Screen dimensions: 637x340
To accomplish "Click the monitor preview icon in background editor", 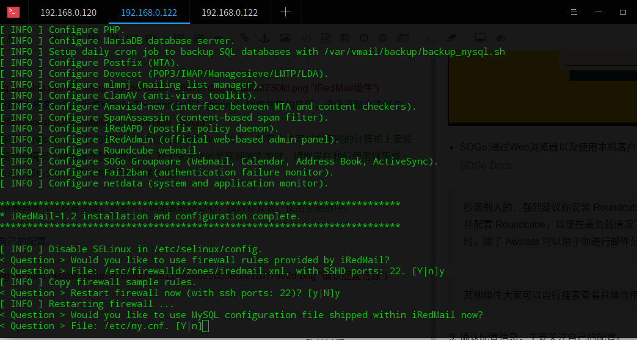I will pos(480,38).
